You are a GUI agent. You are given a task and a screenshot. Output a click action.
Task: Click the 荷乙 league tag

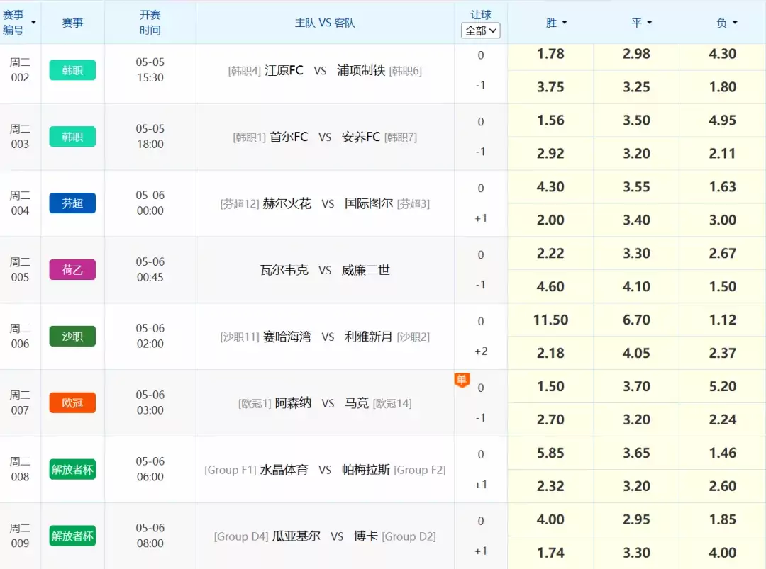(x=72, y=270)
